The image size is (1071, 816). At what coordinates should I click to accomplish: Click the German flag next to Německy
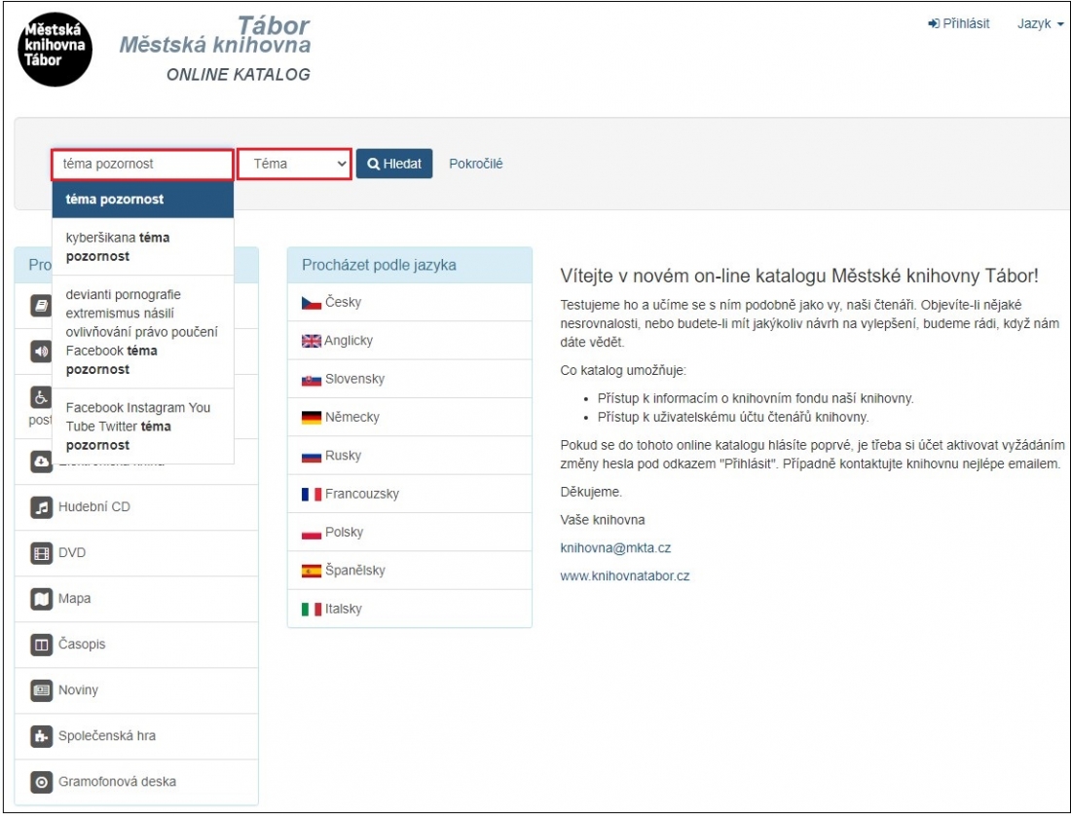(312, 418)
